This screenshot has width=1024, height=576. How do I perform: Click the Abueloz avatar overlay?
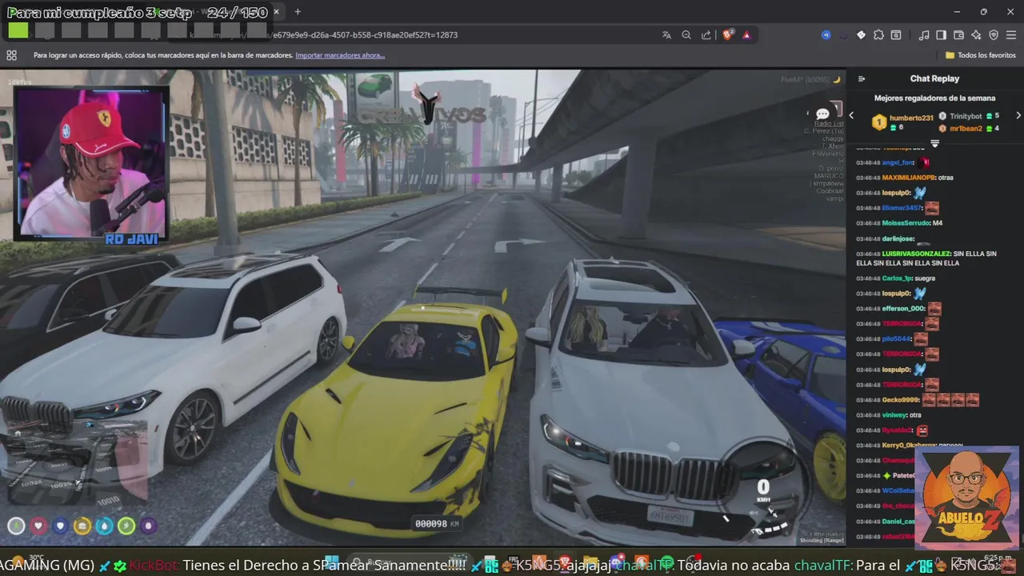coord(966,498)
